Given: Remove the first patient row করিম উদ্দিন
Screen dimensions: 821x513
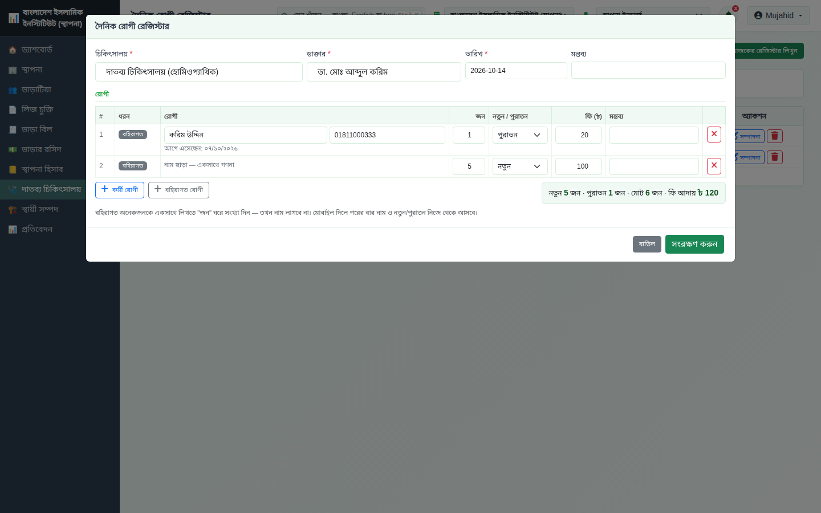Looking at the screenshot, I should point(714,135).
